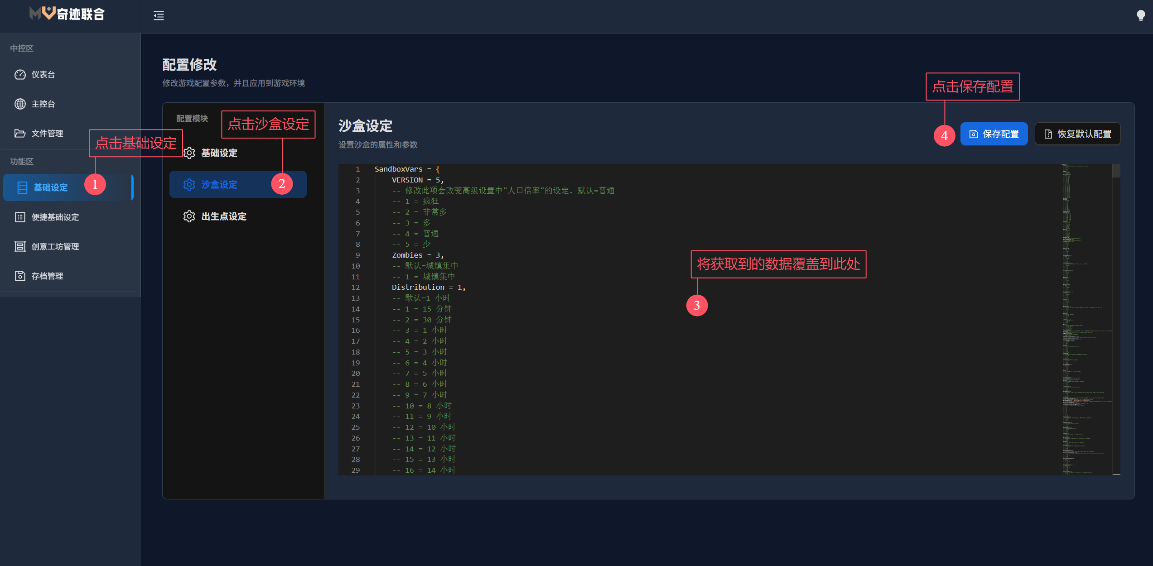Open 主控台 globe icon

click(20, 104)
